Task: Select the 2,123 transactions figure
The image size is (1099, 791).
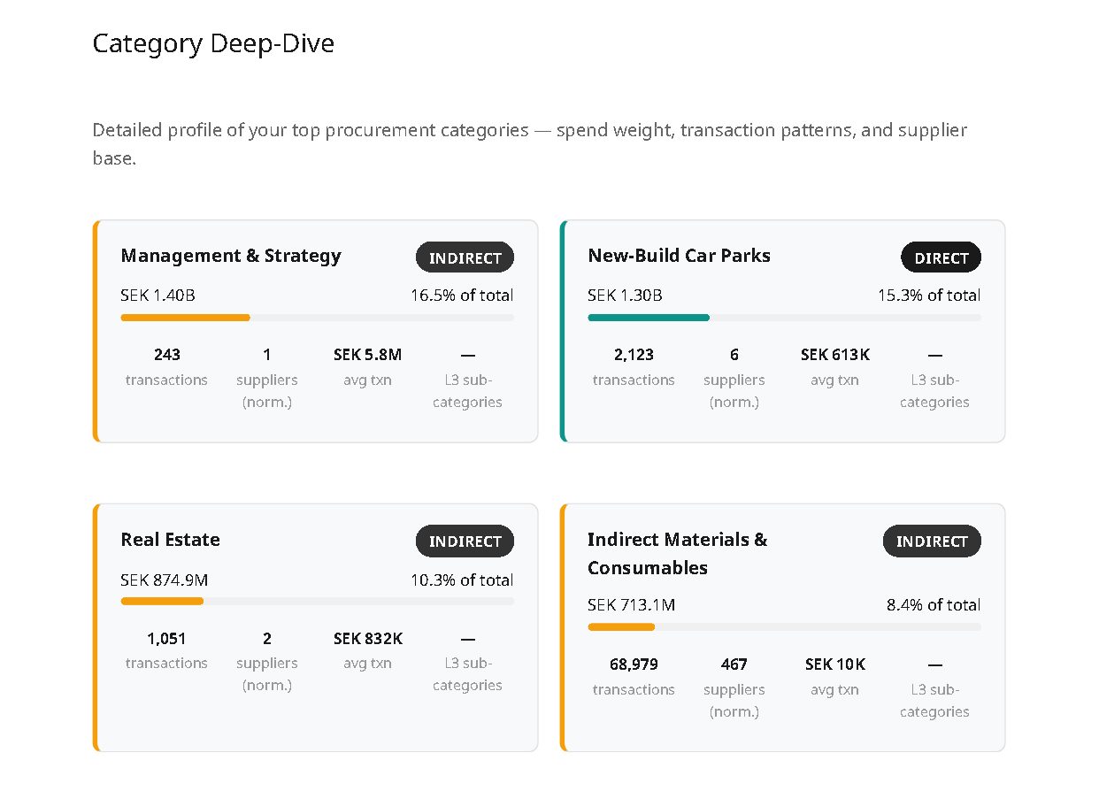Action: 634,355
